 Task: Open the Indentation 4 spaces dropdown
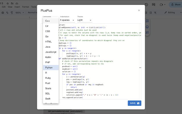[x=67, y=20]
